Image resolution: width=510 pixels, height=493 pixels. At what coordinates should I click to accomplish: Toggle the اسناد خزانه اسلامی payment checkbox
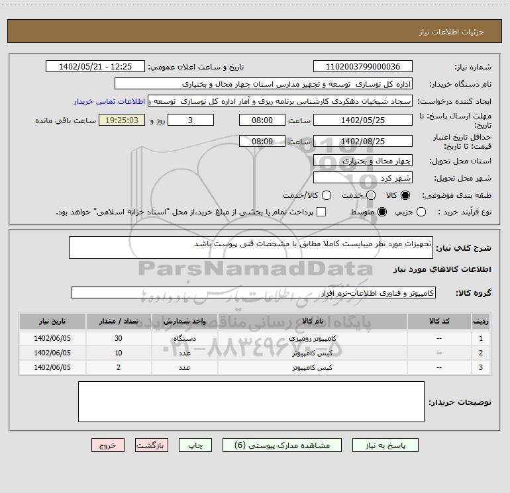click(x=321, y=212)
